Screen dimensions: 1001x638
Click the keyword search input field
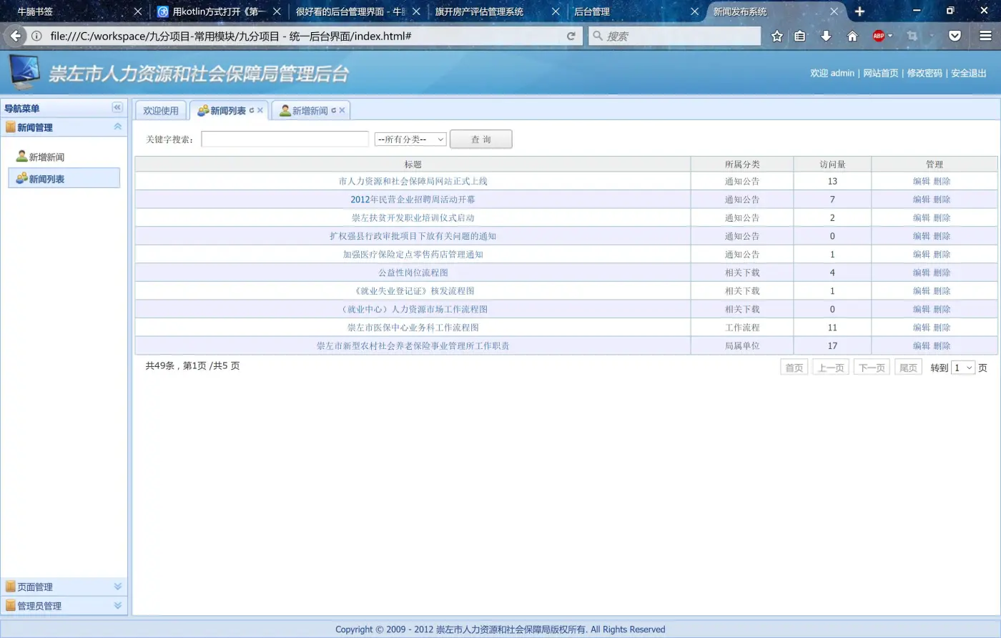(x=285, y=139)
